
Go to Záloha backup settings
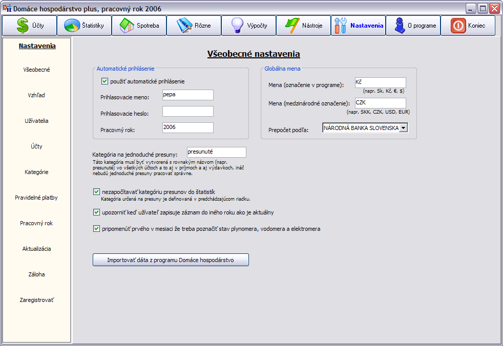36,275
